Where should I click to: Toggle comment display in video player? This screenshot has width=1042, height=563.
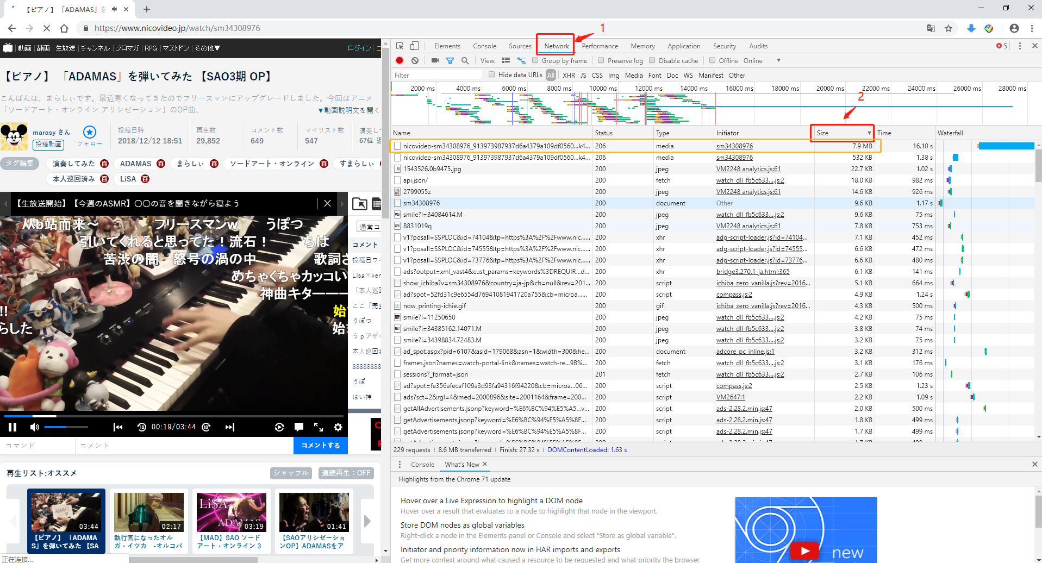(299, 427)
